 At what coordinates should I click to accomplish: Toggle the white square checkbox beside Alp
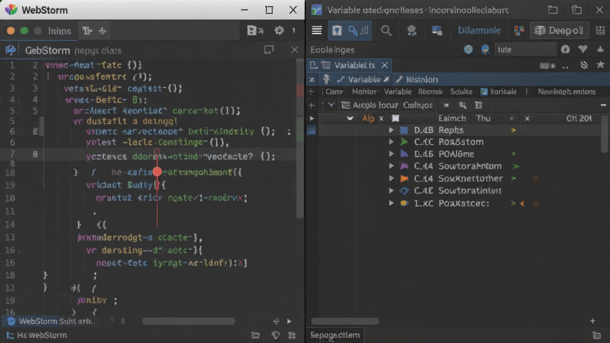point(396,119)
